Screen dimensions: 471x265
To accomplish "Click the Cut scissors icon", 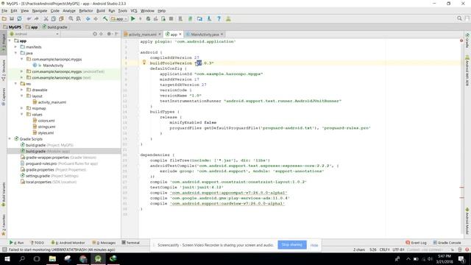I will tap(46, 18).
